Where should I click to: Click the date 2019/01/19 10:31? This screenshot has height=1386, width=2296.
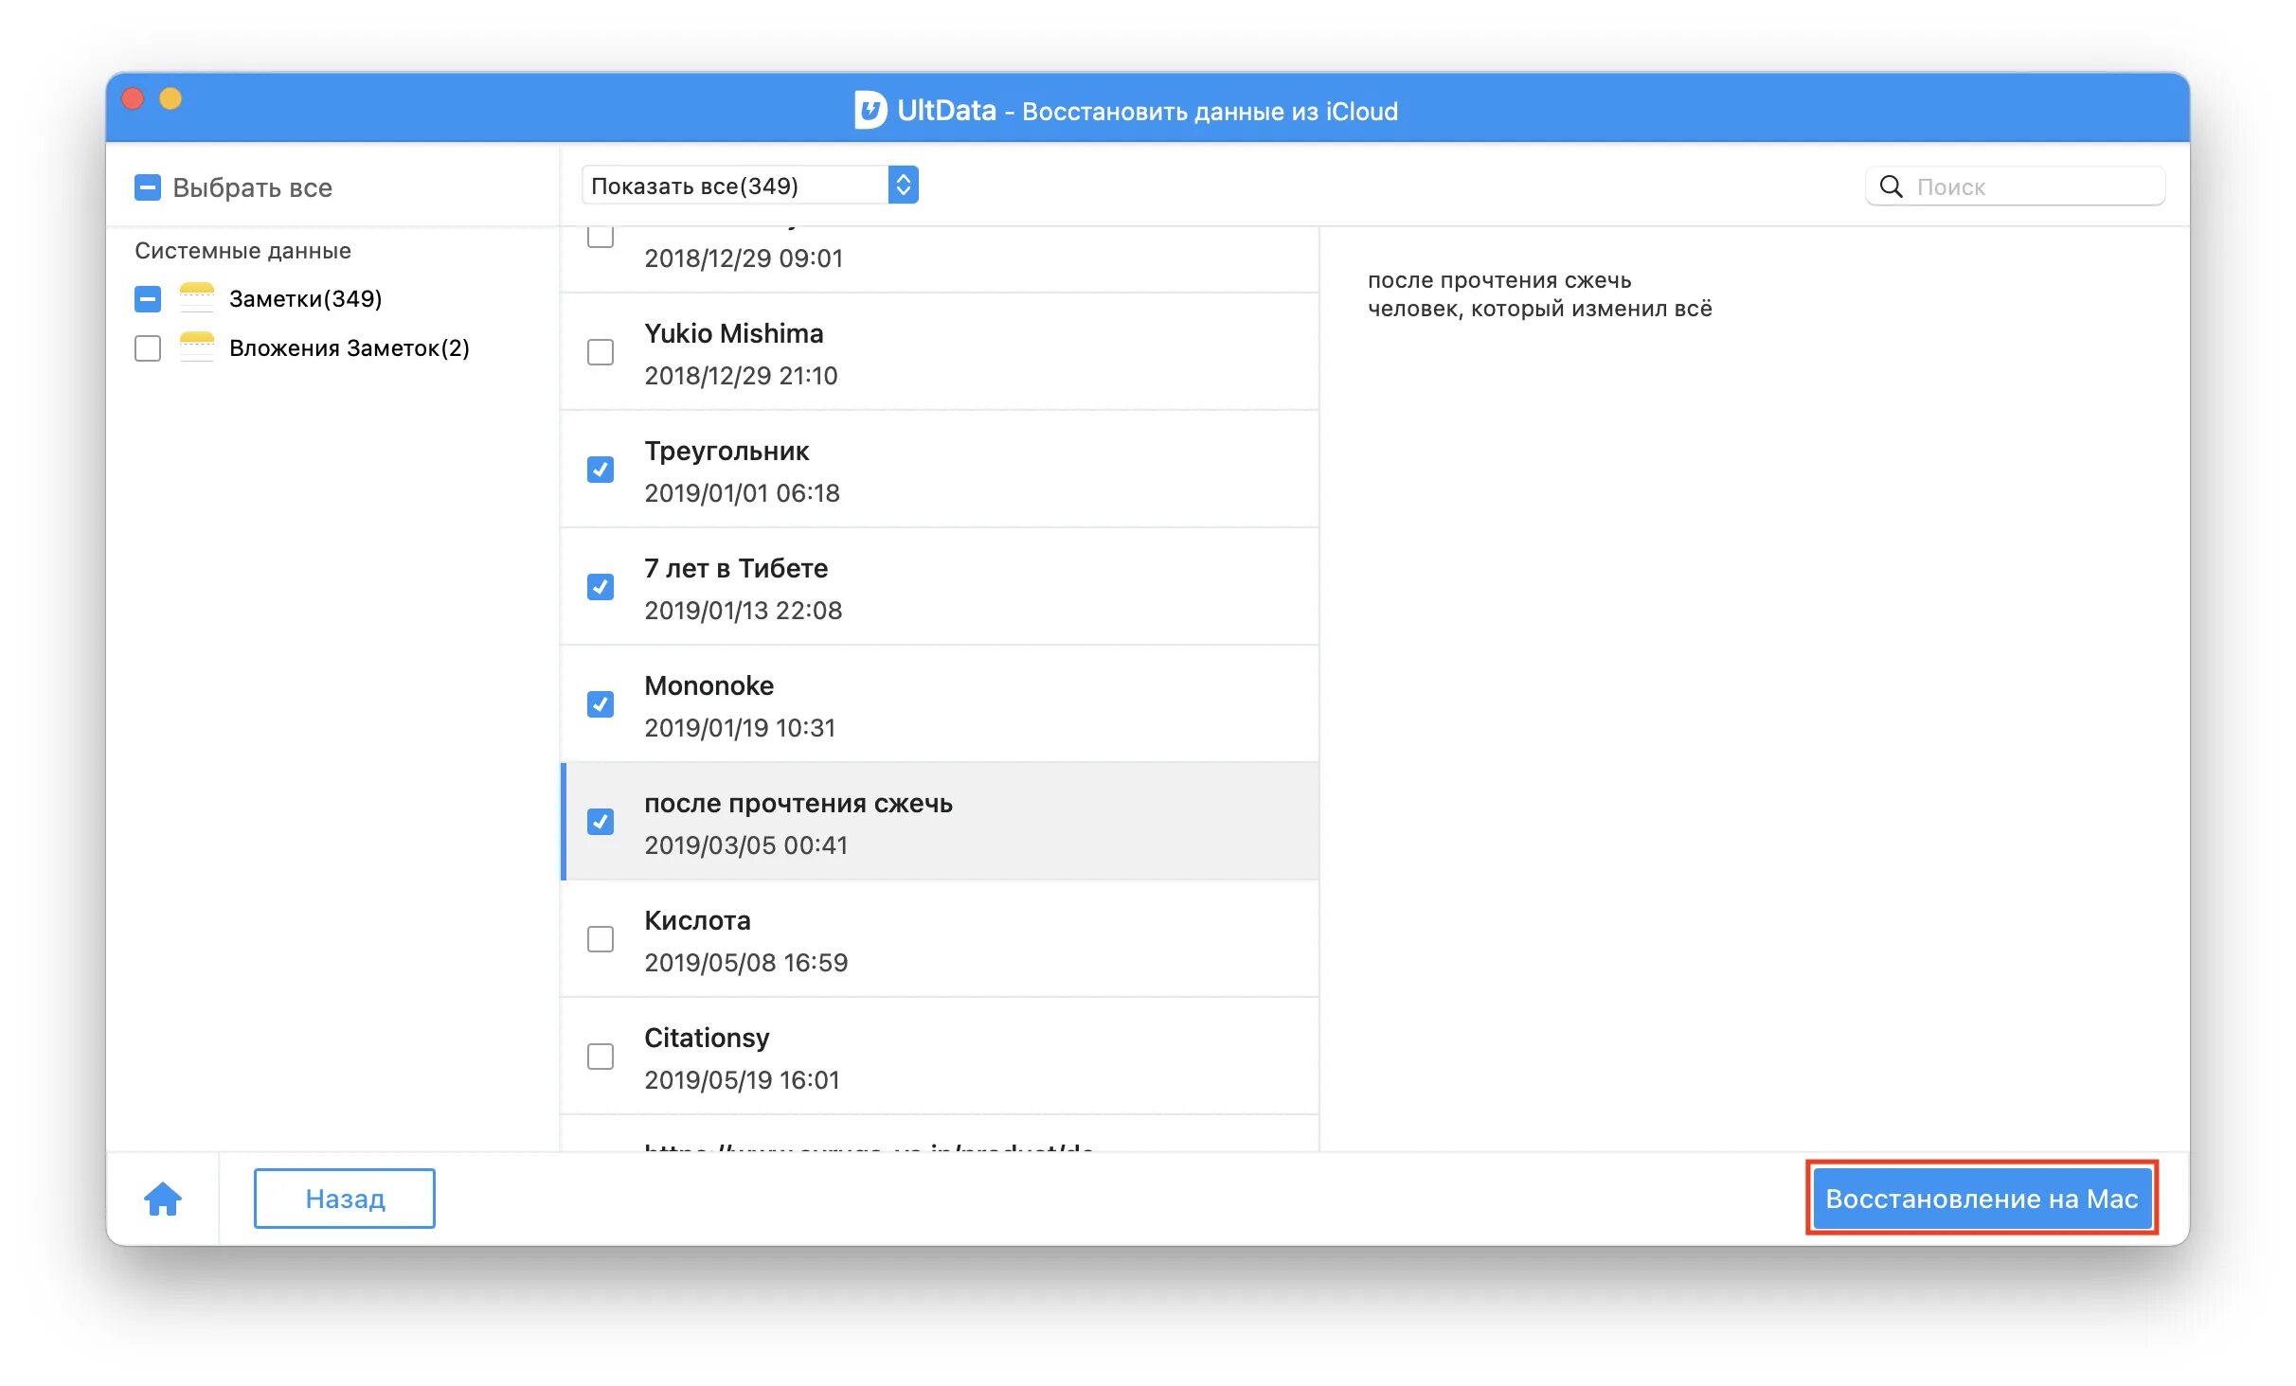point(740,728)
